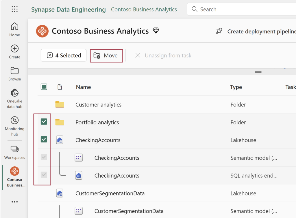Open the app launcher grid

click(x=14, y=9)
